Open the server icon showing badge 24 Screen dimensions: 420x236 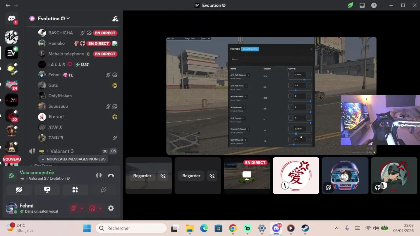point(12,85)
